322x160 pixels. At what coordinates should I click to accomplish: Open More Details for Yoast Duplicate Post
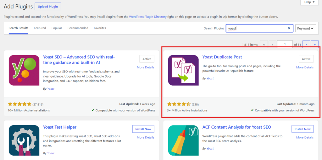[x=305, y=67]
